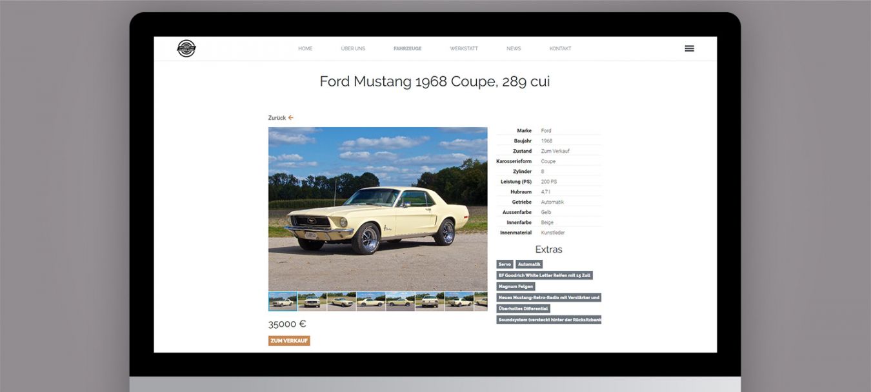Screen dimensions: 871x392
Task: Click the Leistung value 200 PS
Action: point(549,182)
